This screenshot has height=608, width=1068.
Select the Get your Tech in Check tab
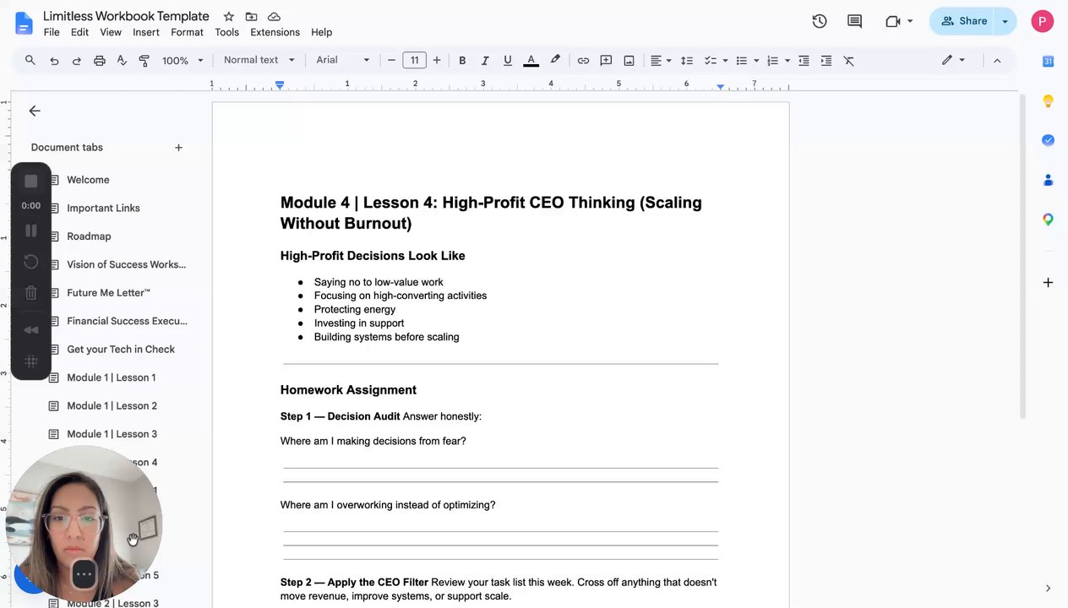click(x=121, y=350)
